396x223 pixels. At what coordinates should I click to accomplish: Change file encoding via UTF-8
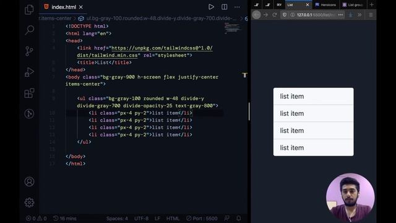coord(141,219)
